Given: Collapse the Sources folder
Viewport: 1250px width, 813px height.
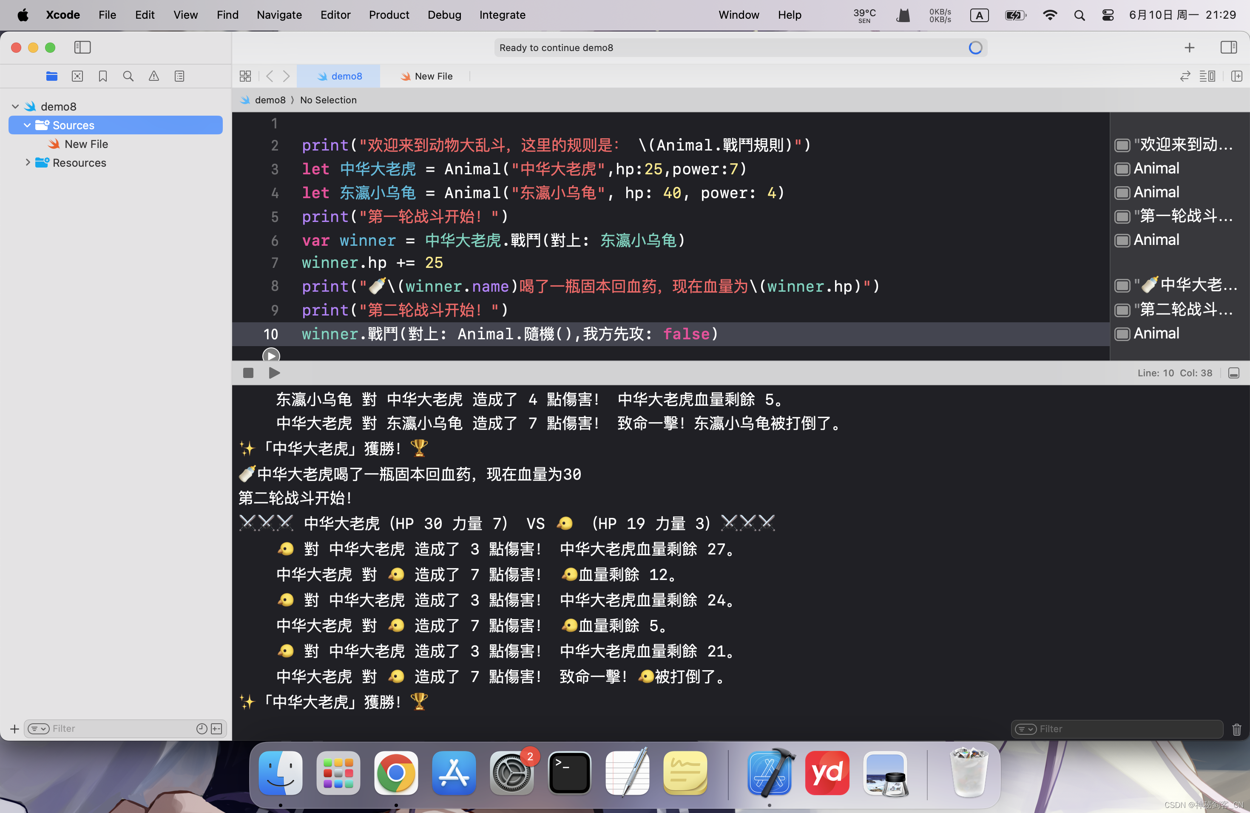Looking at the screenshot, I should (27, 125).
